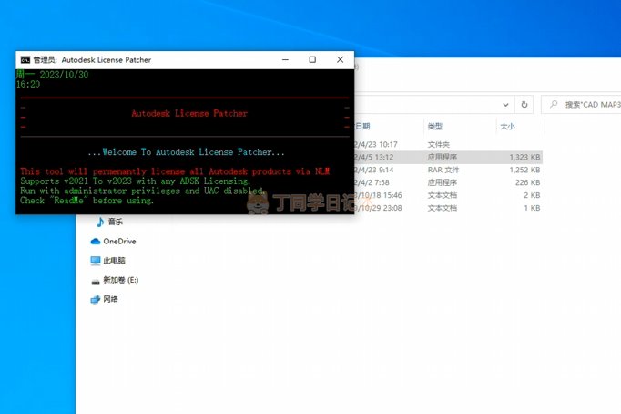Click 'Supports v2021 To v2023' console line
This screenshot has height=414, width=621.
tap(135, 181)
